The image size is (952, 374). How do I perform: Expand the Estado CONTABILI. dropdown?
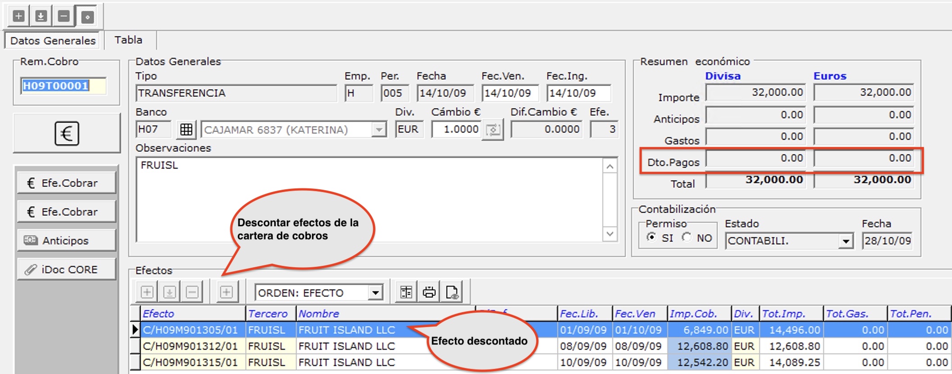(846, 241)
